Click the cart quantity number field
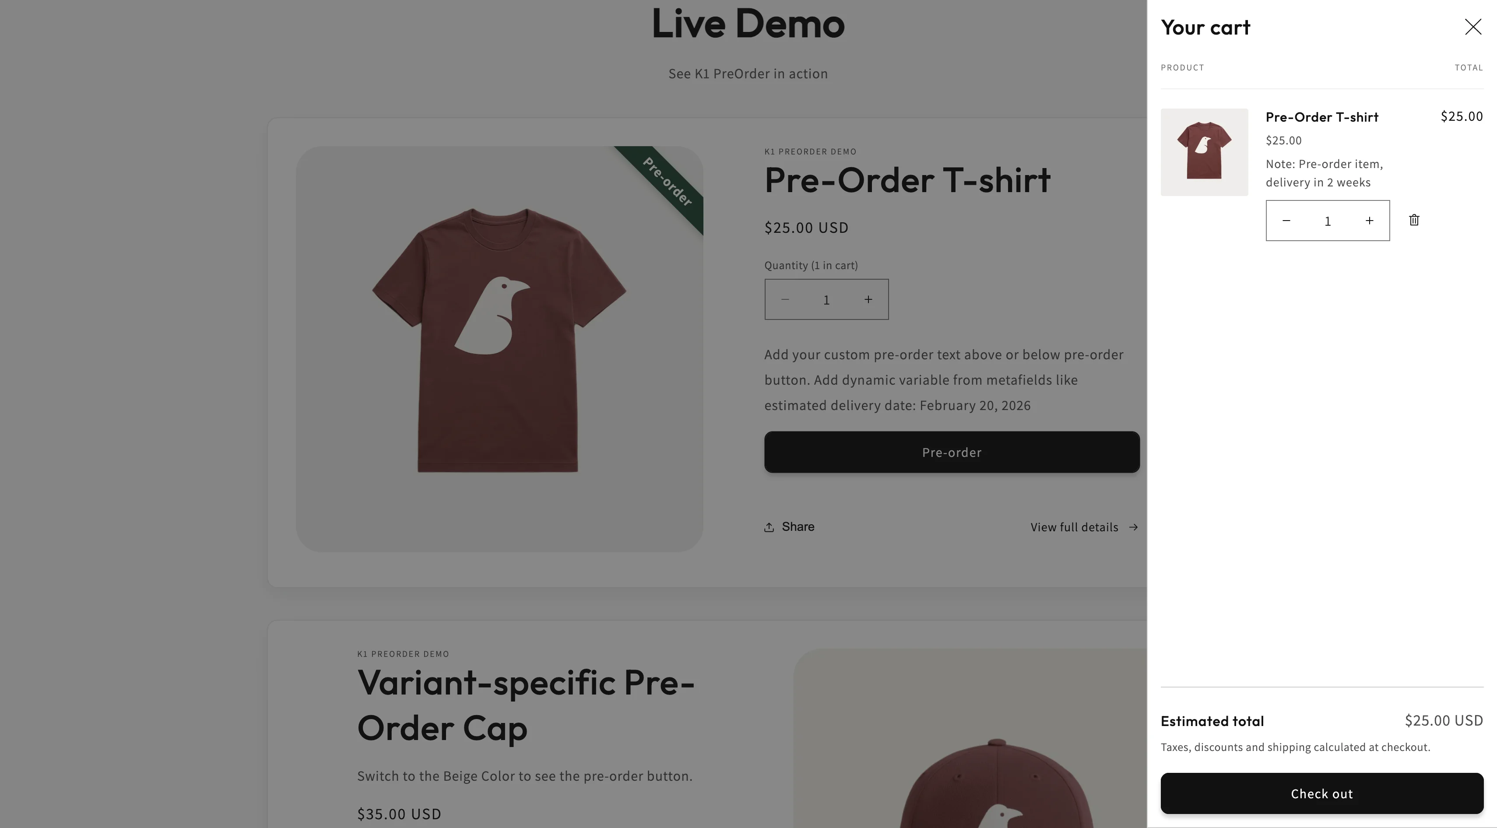 [1327, 221]
